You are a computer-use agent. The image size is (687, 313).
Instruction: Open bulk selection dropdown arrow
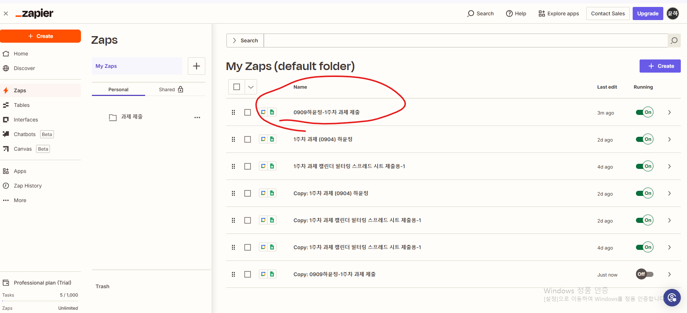(x=251, y=87)
